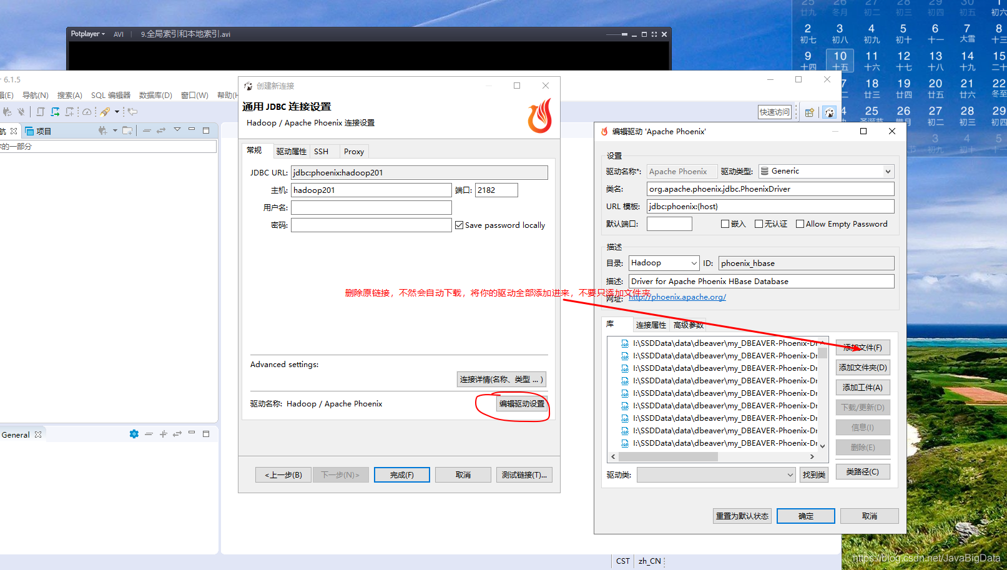Maximize the General panel
The height and width of the screenshot is (570, 1007).
point(206,434)
